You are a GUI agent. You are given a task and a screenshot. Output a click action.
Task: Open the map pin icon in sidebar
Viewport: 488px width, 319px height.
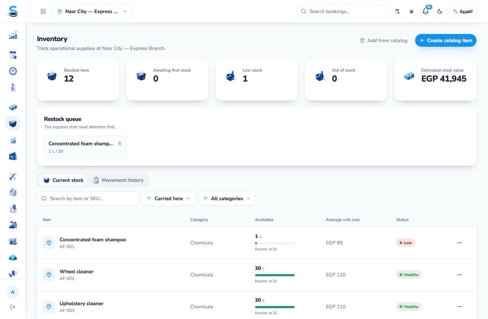pos(13,208)
